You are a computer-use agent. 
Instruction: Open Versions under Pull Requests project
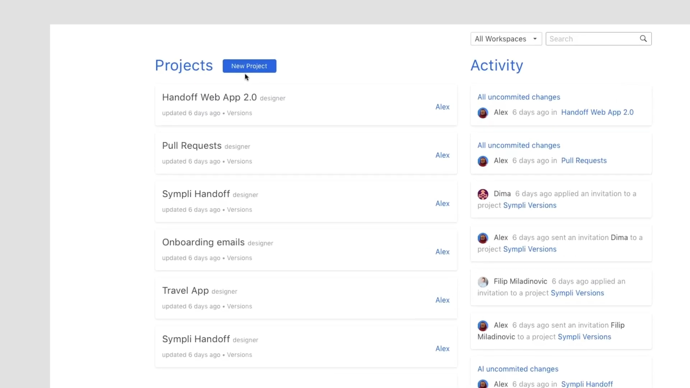[x=239, y=161]
